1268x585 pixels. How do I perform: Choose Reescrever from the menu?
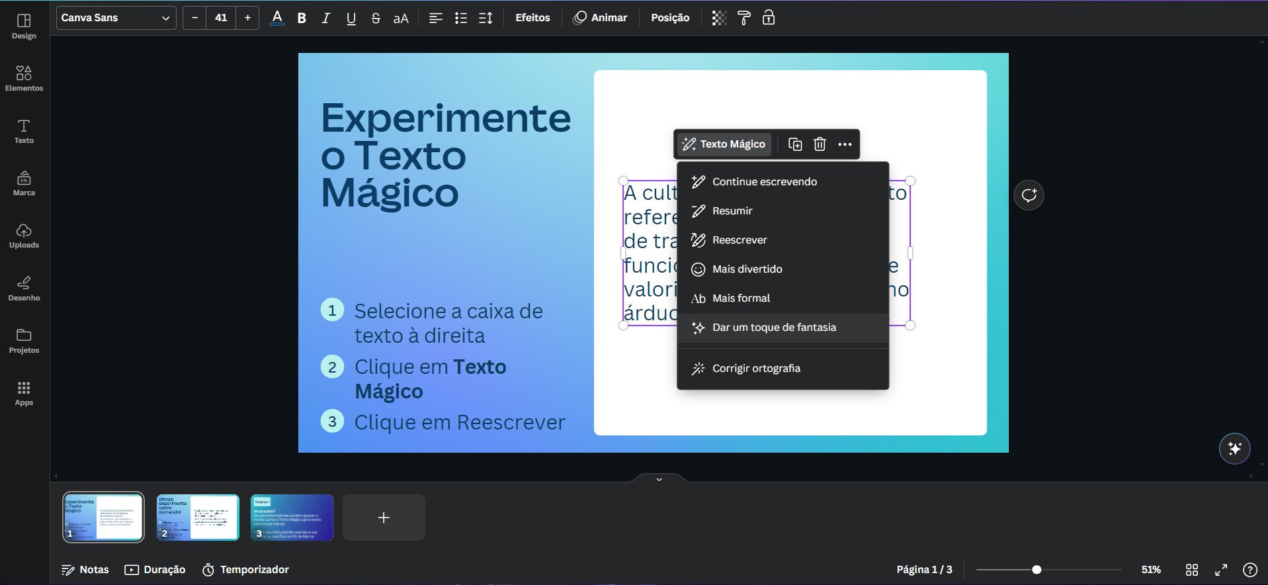point(782,240)
